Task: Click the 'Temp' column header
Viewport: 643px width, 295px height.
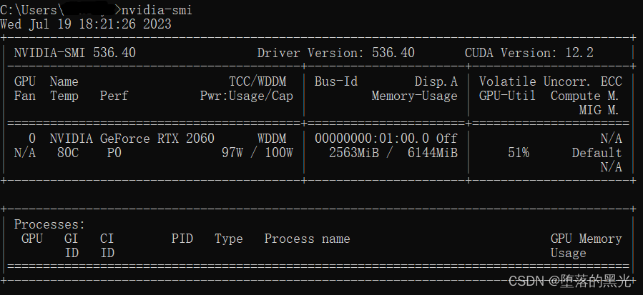Action: coord(64,96)
